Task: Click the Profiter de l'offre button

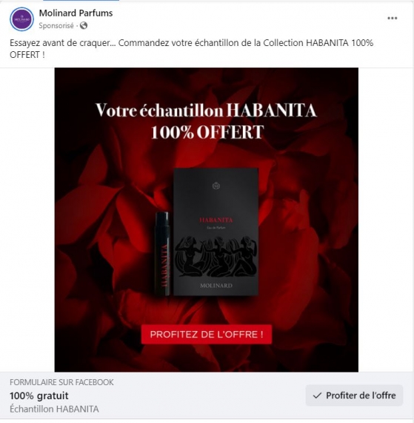Action: (354, 396)
